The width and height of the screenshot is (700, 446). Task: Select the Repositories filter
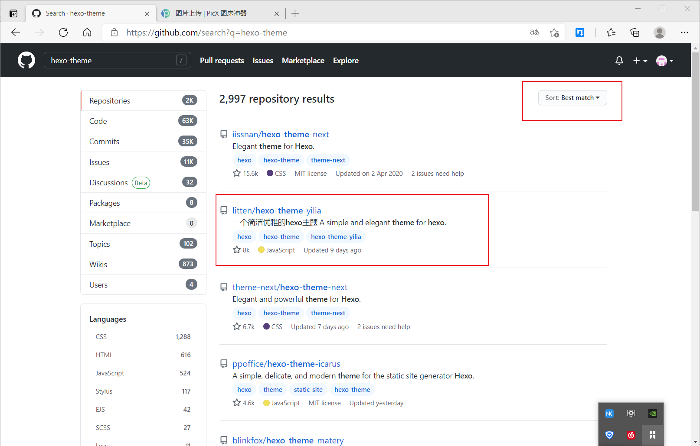tap(143, 100)
